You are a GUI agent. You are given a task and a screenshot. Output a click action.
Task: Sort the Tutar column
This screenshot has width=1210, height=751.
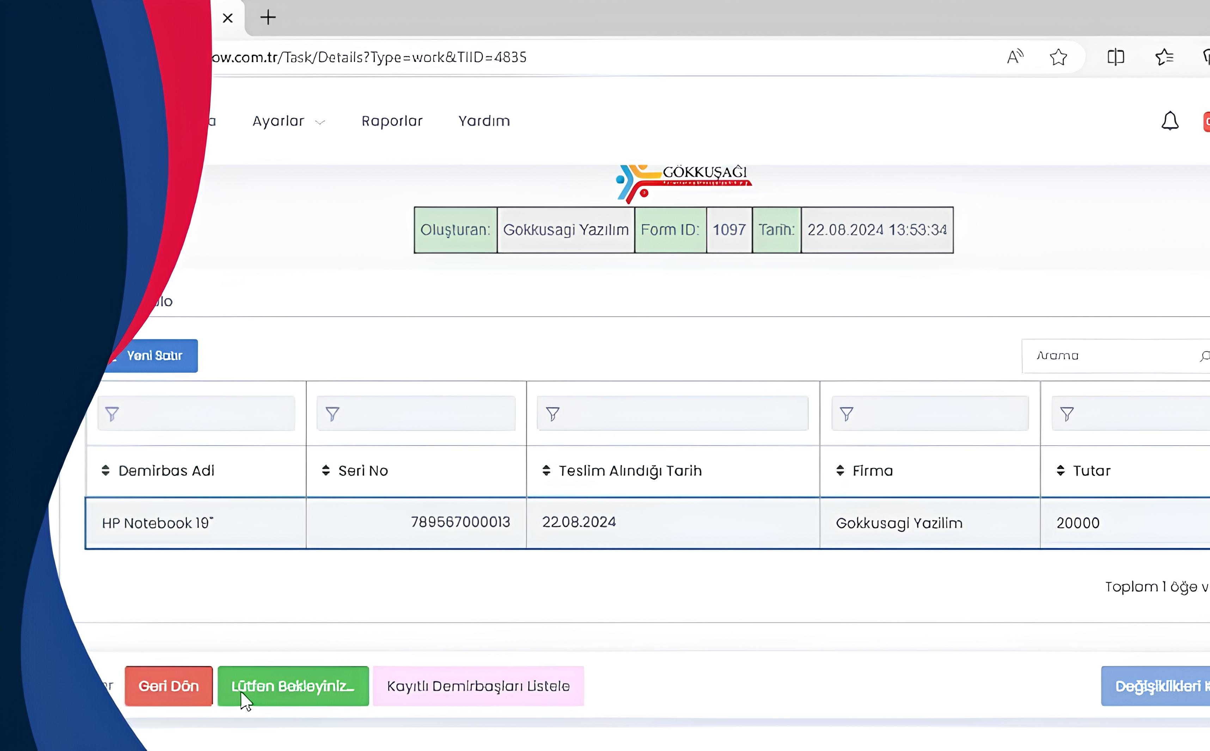(1061, 470)
